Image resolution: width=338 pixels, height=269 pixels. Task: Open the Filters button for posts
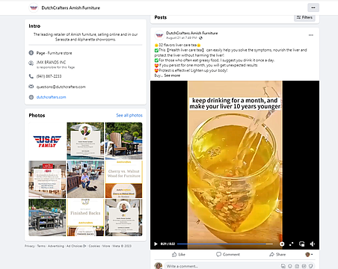[304, 17]
